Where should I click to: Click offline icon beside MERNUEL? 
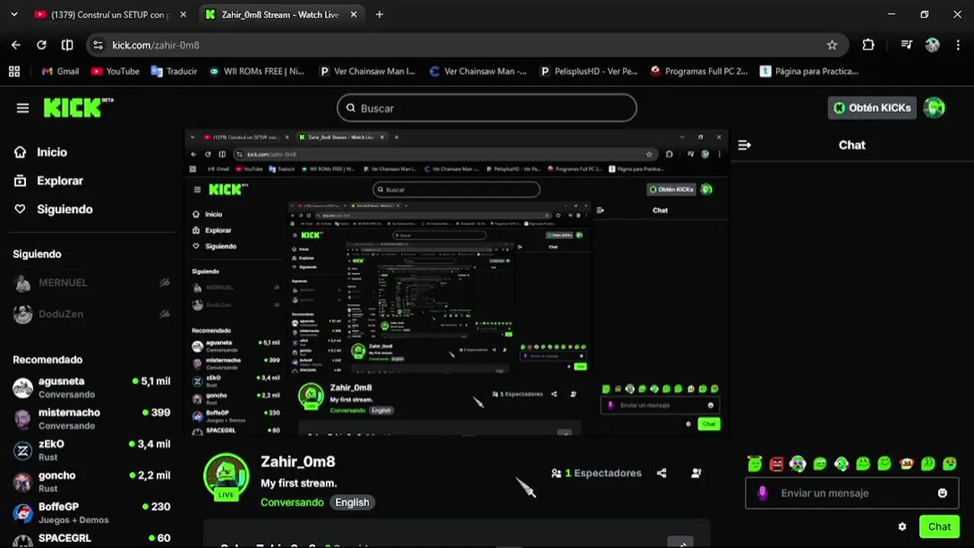[164, 282]
